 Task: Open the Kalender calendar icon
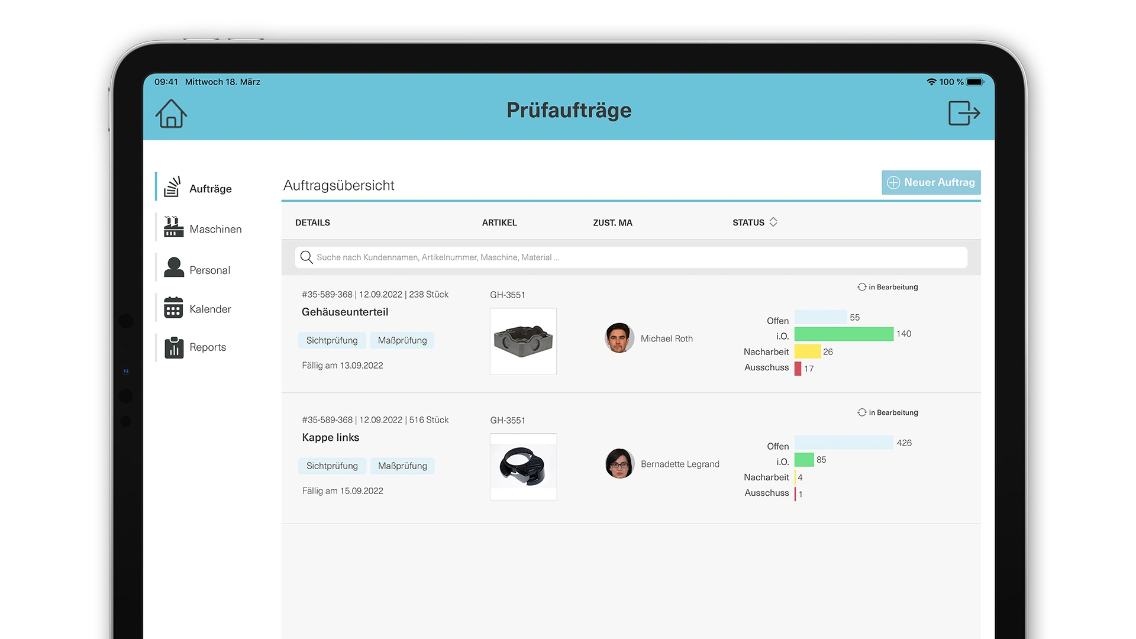point(173,307)
